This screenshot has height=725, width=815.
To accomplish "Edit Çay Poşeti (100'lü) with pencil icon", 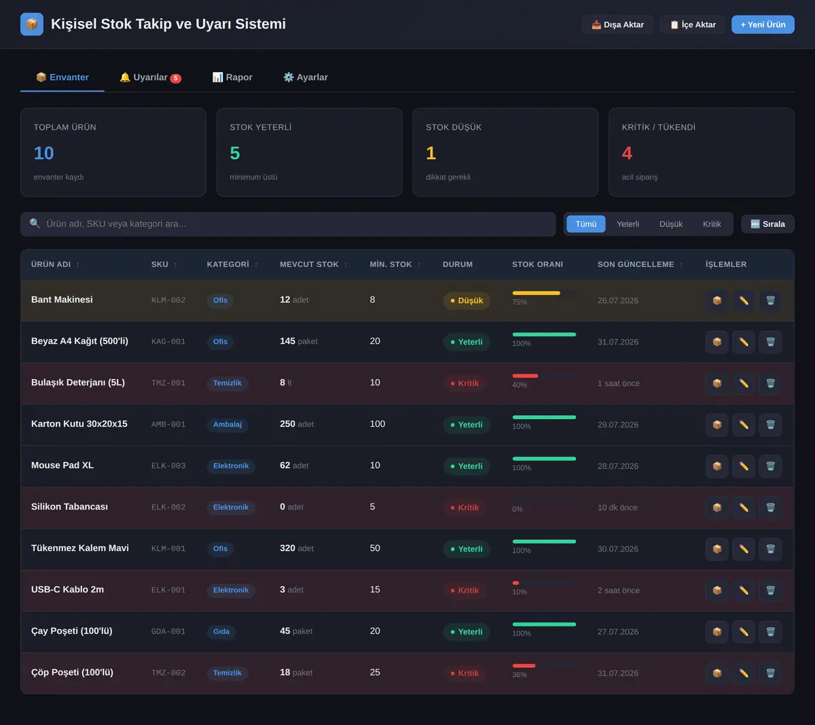I will (x=744, y=632).
